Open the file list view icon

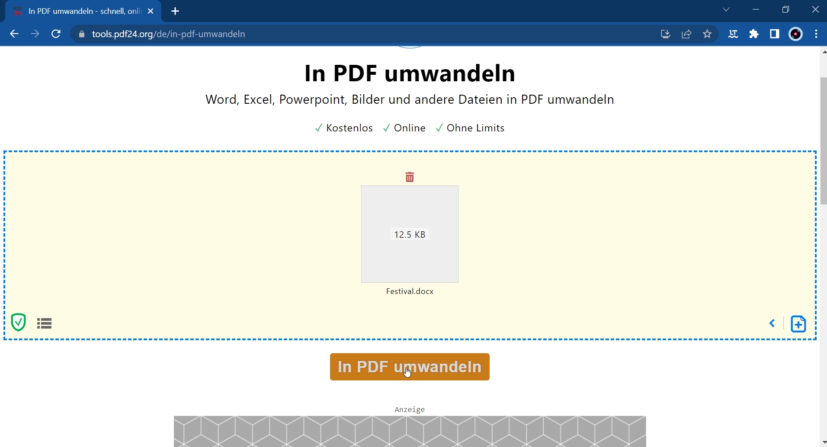tap(44, 323)
